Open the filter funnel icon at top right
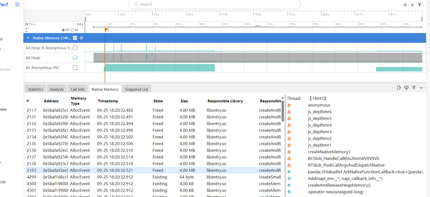Image resolution: width=430 pixels, height=197 pixels. [419, 5]
